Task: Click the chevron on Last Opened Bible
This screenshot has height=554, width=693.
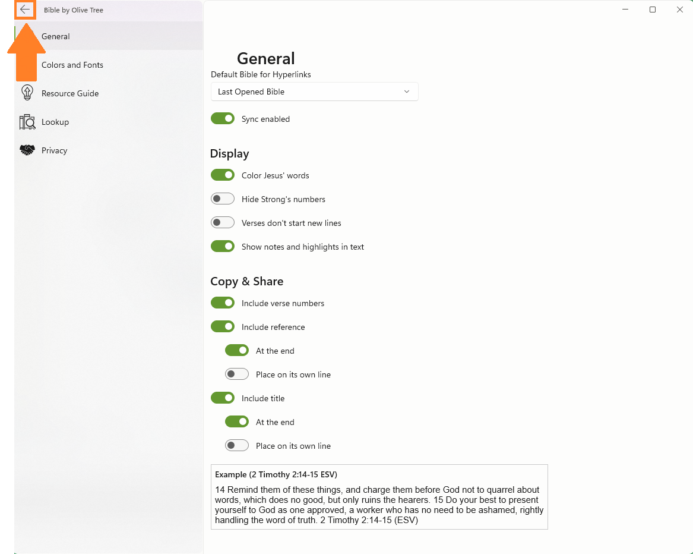Action: click(407, 92)
